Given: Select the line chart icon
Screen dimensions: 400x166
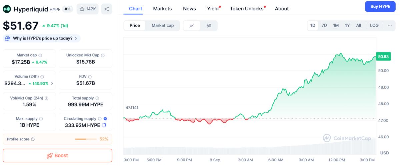Looking at the screenshot, I should click(192, 26).
